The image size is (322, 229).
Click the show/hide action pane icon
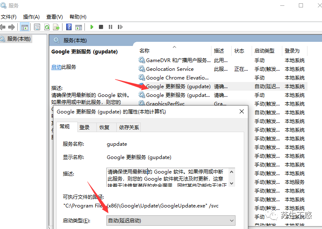pyautogui.click(x=79, y=27)
